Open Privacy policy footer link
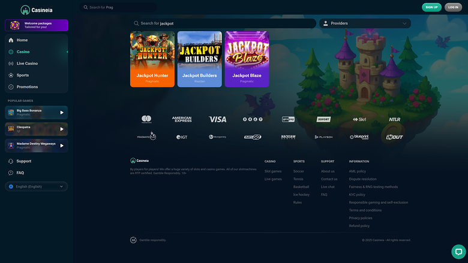 pyautogui.click(x=361, y=218)
